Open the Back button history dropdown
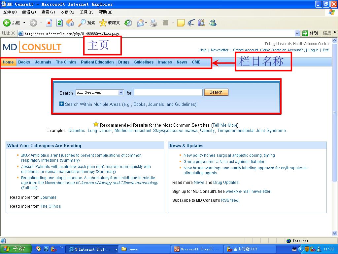This screenshot has height=254, width=338. [24, 23]
